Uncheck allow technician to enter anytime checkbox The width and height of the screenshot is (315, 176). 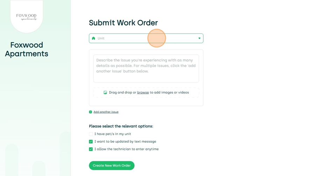[x=91, y=149]
